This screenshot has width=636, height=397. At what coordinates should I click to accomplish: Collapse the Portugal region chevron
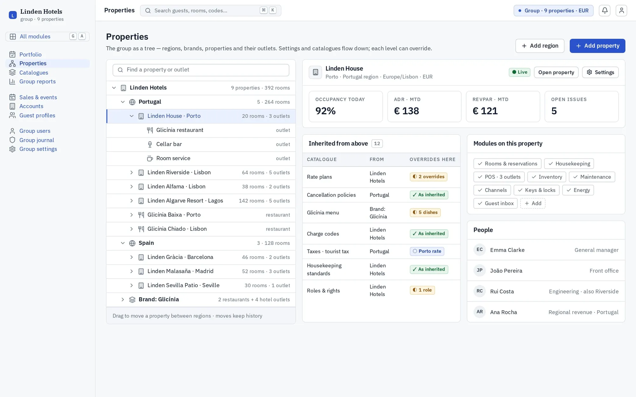pyautogui.click(x=123, y=102)
